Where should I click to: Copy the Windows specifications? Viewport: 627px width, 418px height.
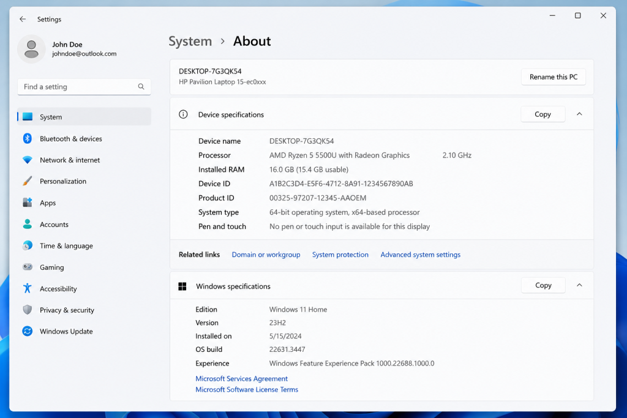tap(543, 285)
